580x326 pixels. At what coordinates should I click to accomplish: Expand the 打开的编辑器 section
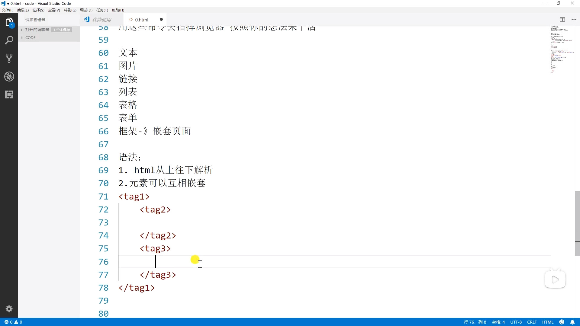37,30
